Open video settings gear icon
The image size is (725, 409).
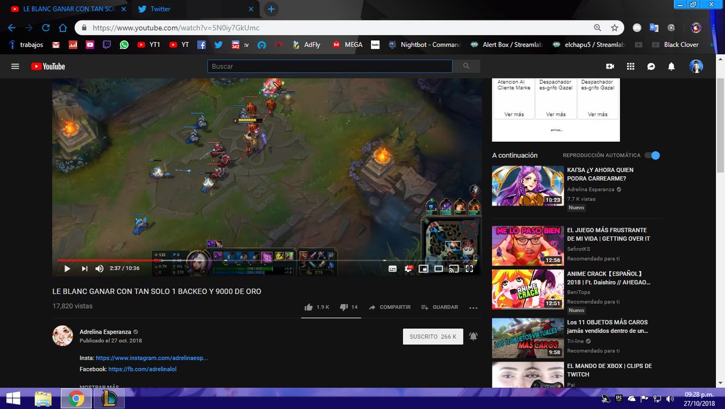point(408,268)
